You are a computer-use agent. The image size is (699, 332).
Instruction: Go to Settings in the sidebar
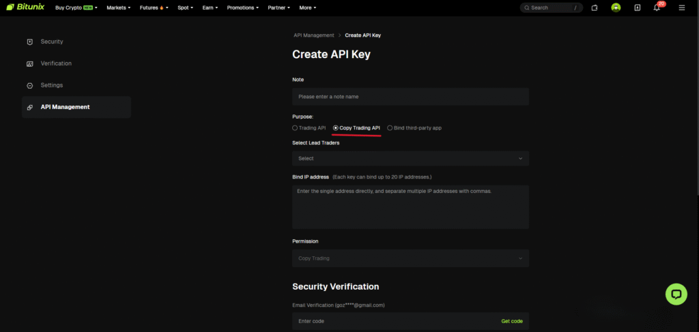click(51, 85)
